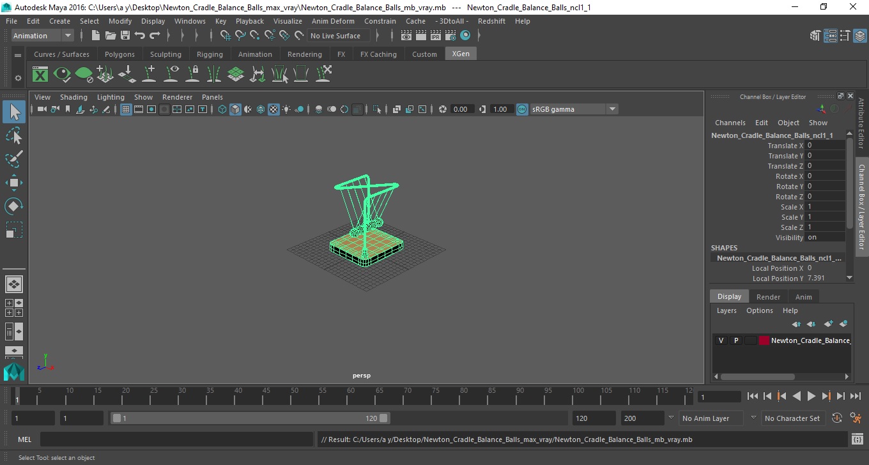
Task: Open the Render Settings clapper-gear icon
Action: [x=450, y=36]
